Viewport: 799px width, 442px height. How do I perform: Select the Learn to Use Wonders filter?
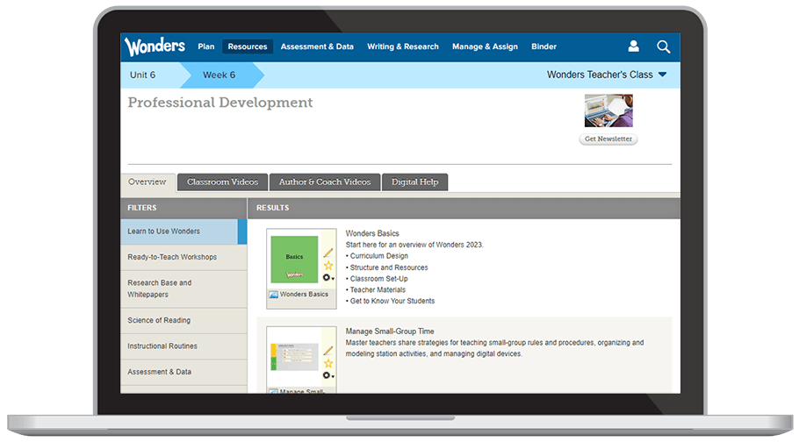point(184,232)
